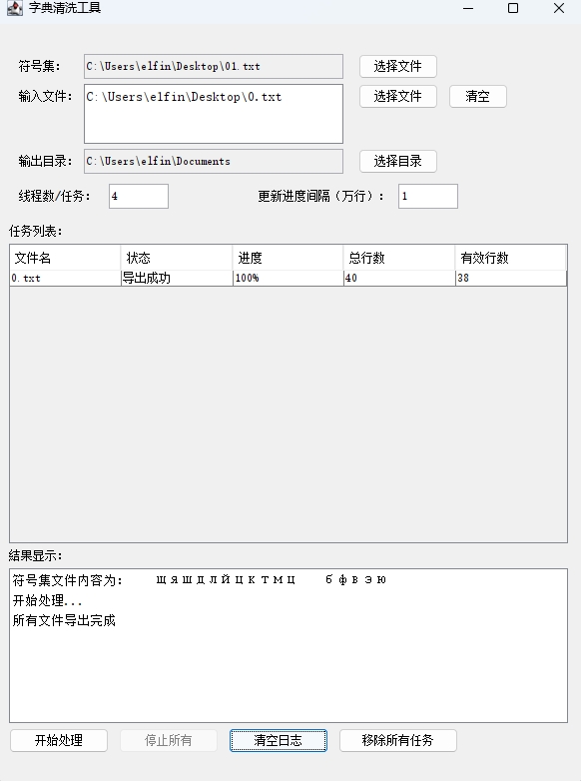Viewport: 581px width, 781px height.
Task: Click 选择文件 button next to 输入文件
Action: 397,96
